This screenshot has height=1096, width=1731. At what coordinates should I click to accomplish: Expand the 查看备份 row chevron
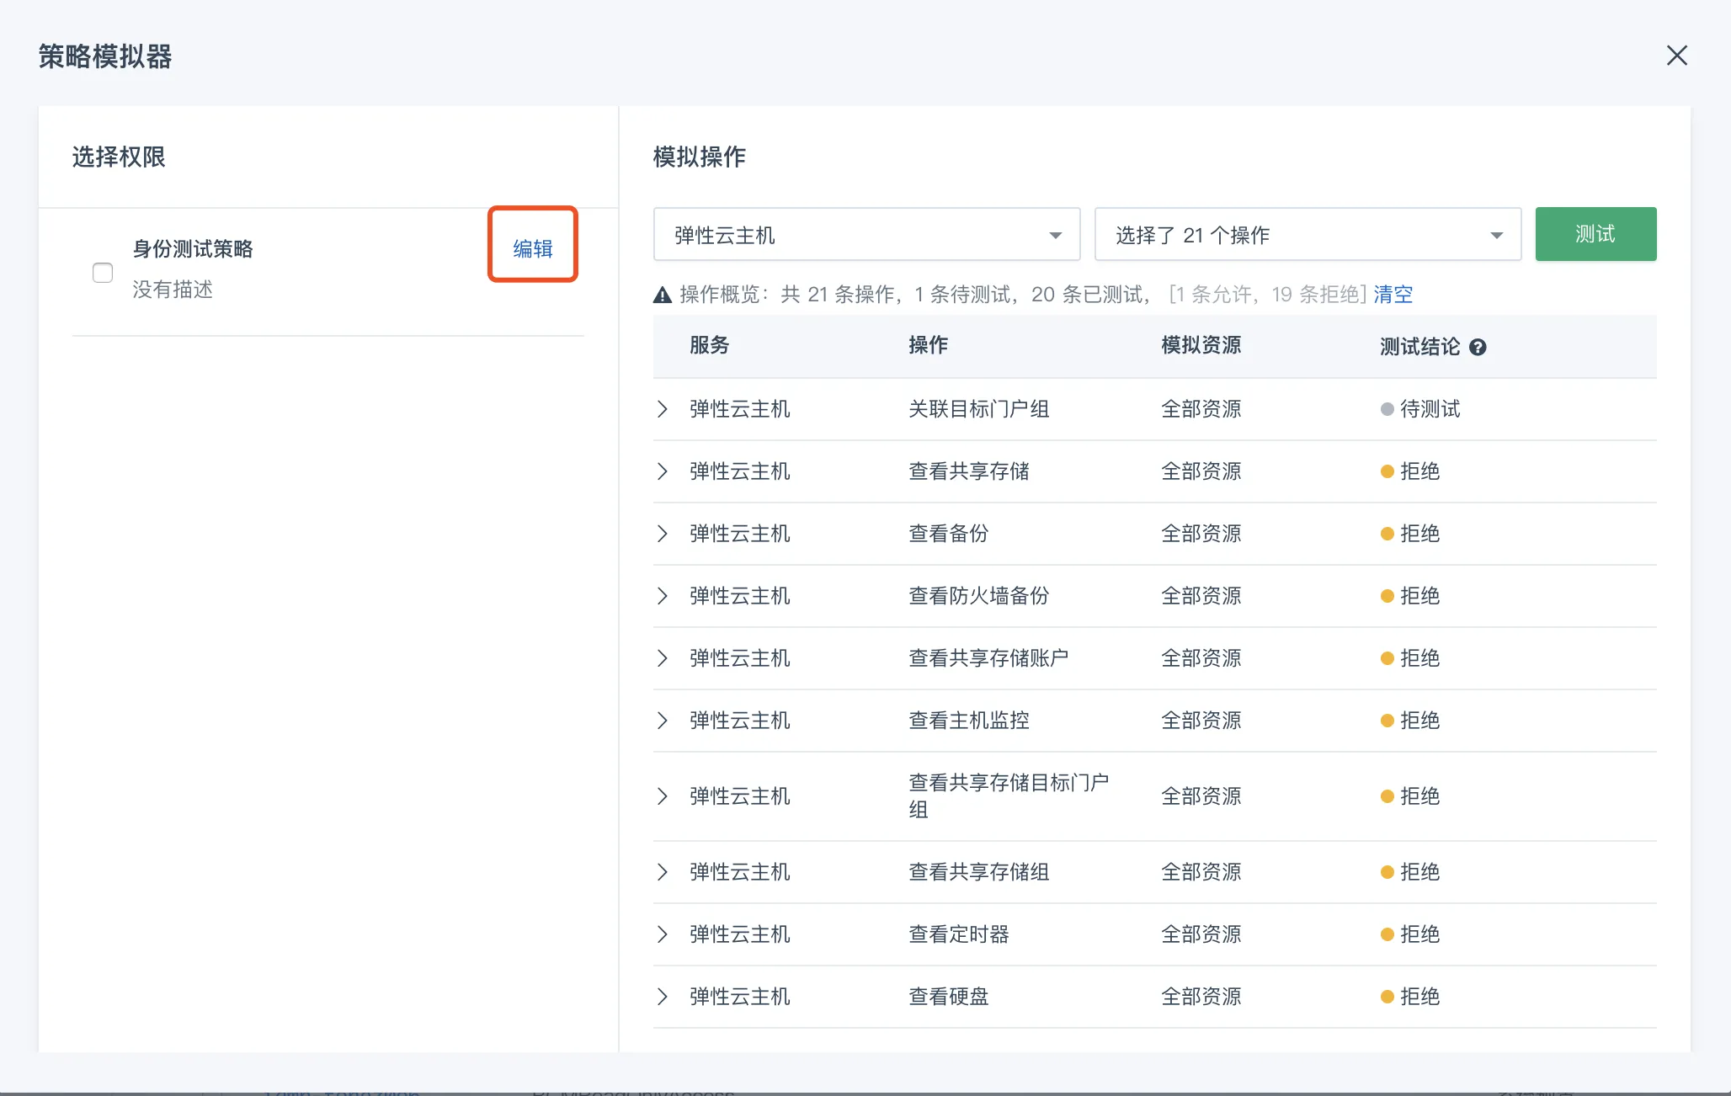[x=663, y=534]
